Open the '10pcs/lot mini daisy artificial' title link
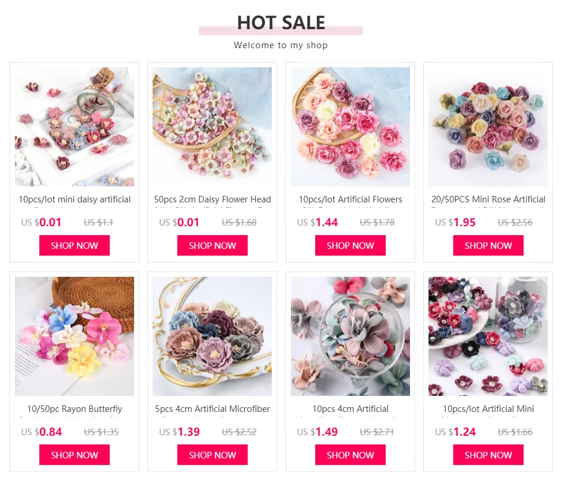562x481 pixels. [74, 199]
